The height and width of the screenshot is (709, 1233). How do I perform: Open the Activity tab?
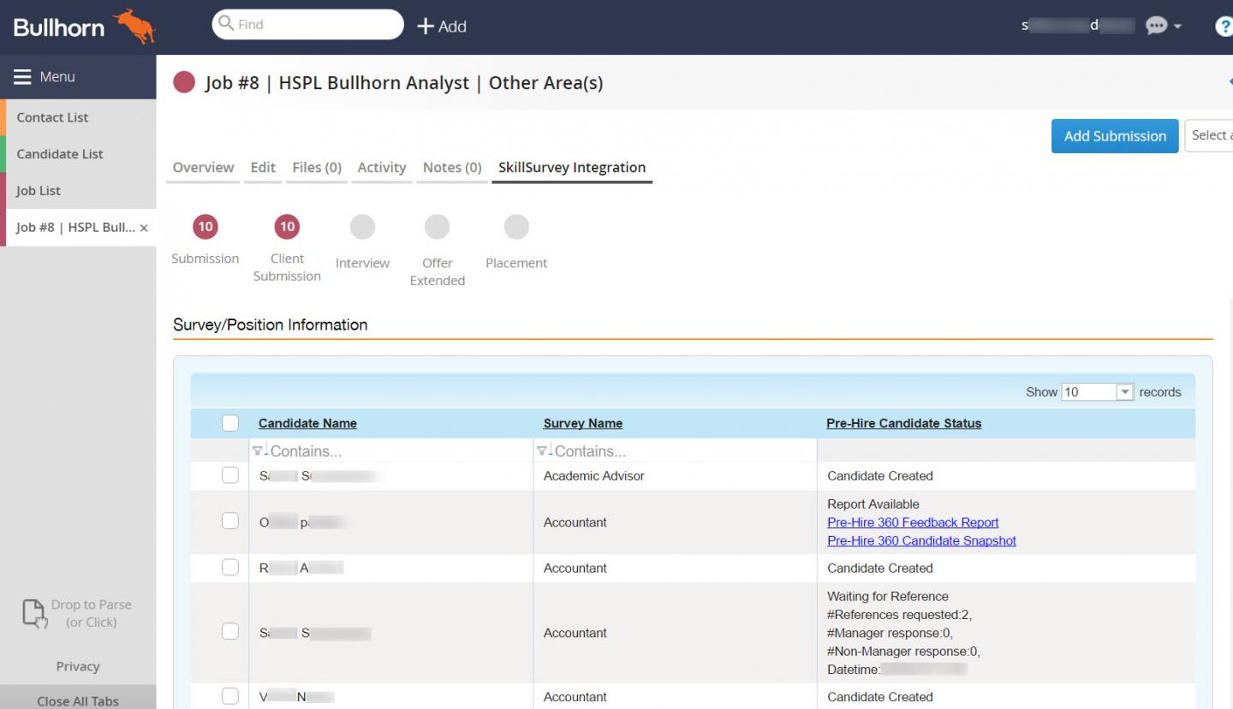382,168
